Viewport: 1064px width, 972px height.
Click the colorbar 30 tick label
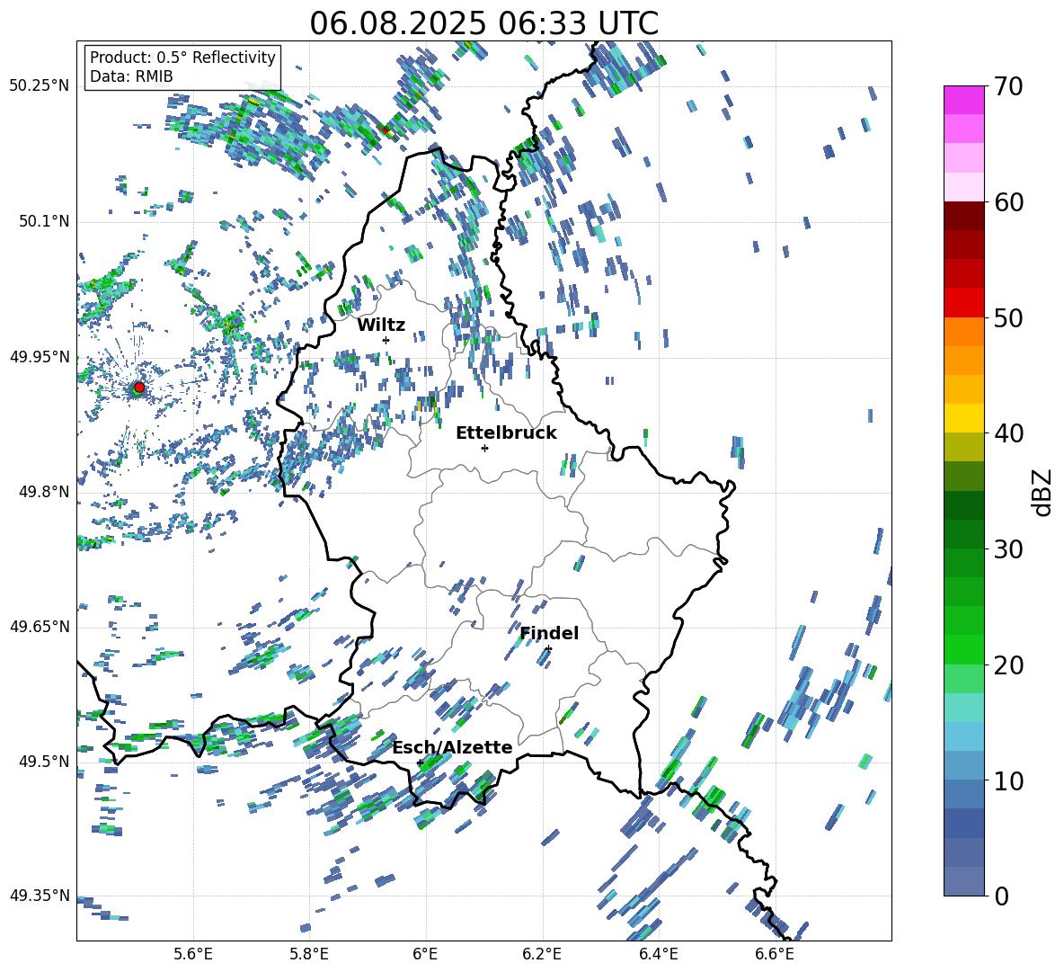pos(1008,549)
